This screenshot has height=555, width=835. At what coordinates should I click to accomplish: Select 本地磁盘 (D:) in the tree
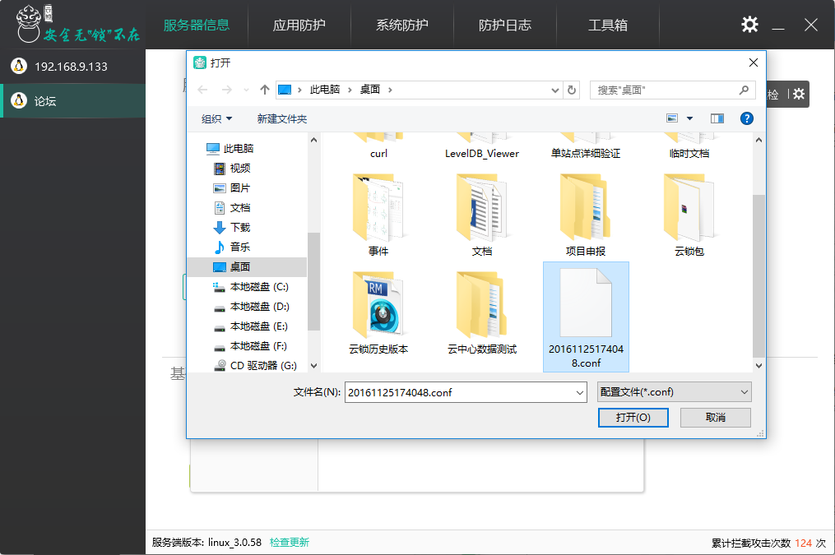(x=251, y=307)
